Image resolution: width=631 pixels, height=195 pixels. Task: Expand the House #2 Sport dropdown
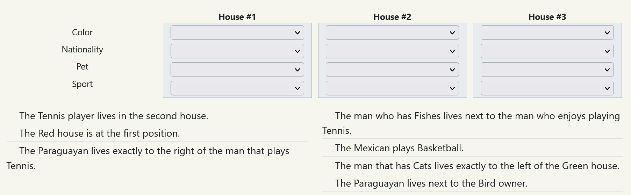click(x=392, y=88)
